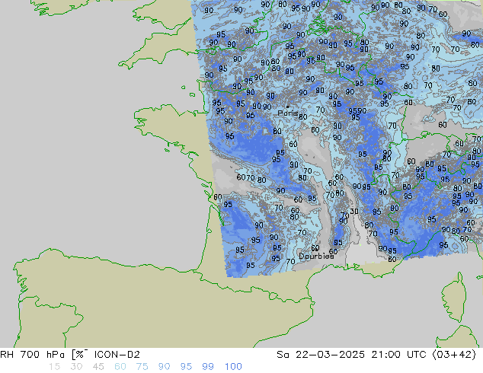Click the black dot marking Paris

(288, 107)
